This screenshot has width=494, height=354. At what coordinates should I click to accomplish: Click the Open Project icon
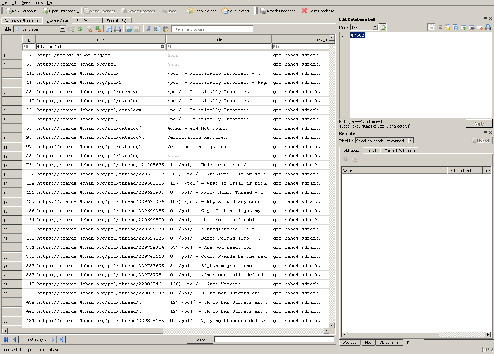(190, 11)
